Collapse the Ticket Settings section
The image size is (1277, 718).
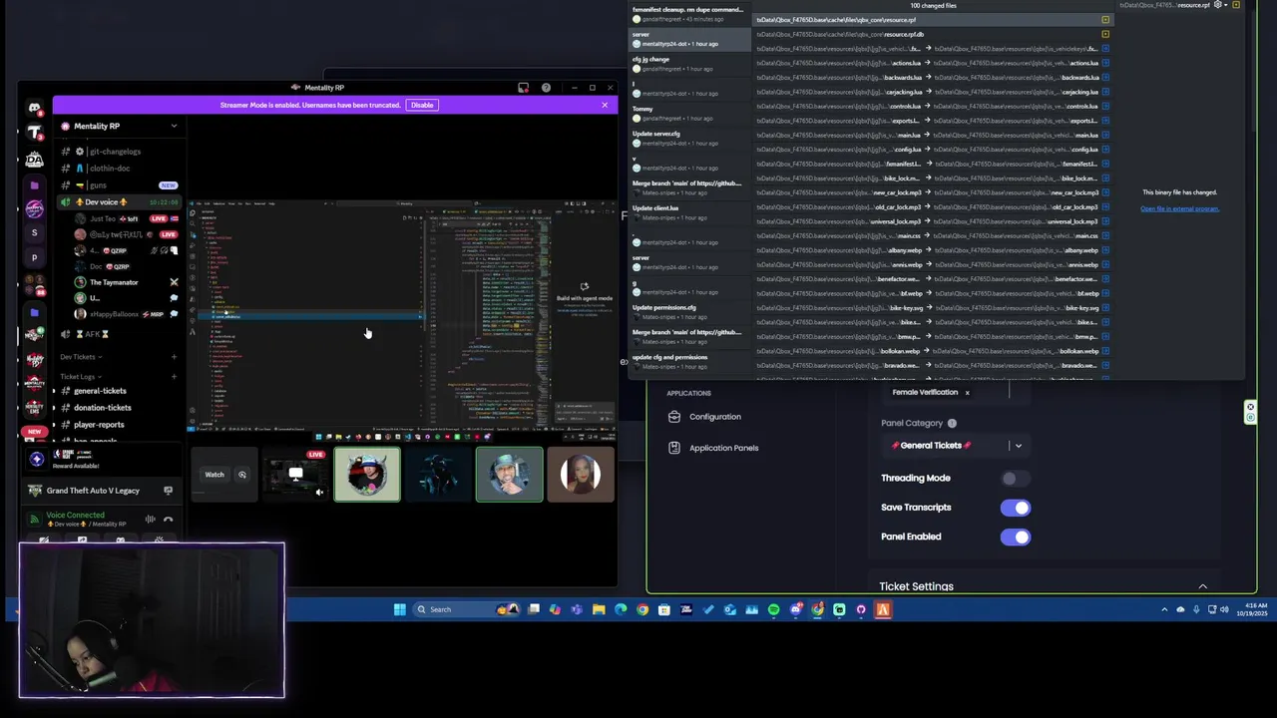[1202, 586]
